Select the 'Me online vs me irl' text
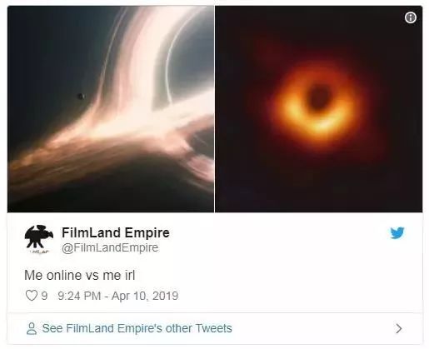Screen dimensions: 429x349 [80, 276]
